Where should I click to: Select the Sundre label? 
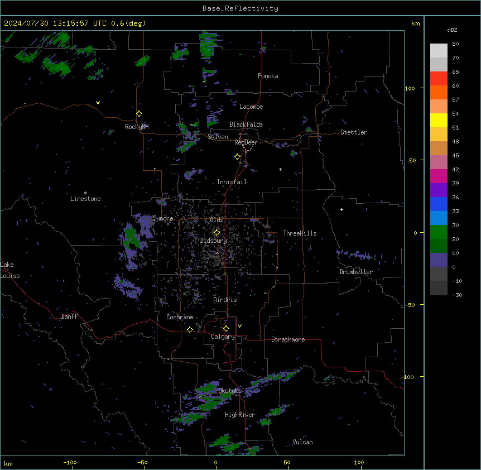(163, 218)
